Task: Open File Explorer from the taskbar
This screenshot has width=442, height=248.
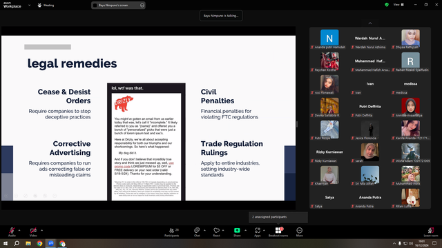Action: point(28,243)
